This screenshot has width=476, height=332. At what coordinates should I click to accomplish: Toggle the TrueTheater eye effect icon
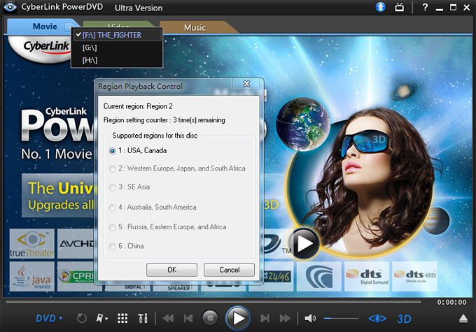click(x=377, y=319)
